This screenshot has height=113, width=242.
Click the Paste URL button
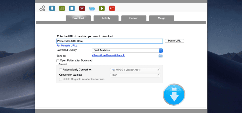click(175, 41)
